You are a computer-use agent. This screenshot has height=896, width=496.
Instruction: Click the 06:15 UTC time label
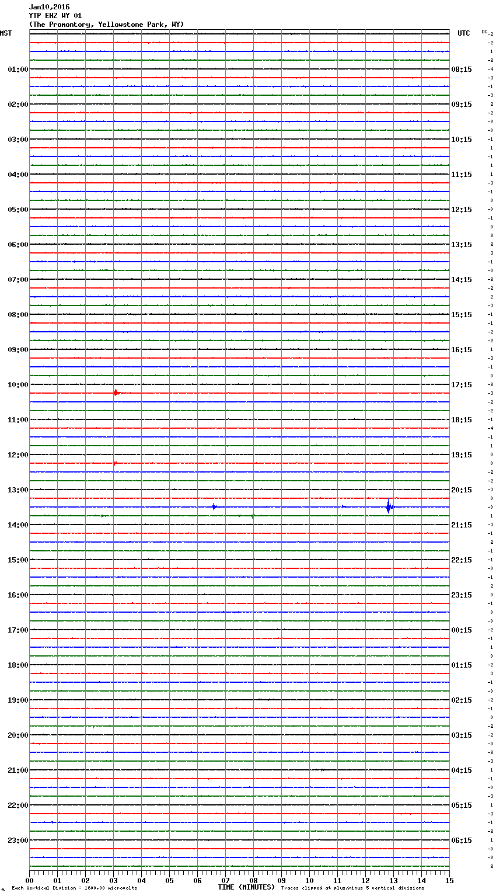[462, 841]
